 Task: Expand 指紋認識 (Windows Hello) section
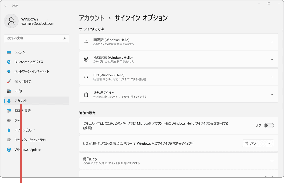[272, 59]
